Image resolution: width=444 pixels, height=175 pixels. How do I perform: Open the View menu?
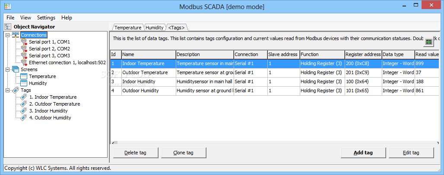(x=26, y=18)
